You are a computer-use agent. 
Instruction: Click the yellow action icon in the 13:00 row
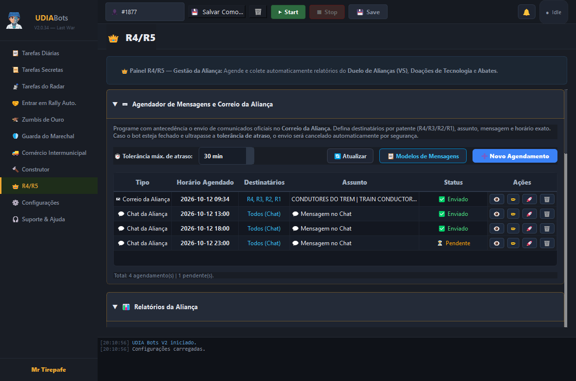point(513,214)
